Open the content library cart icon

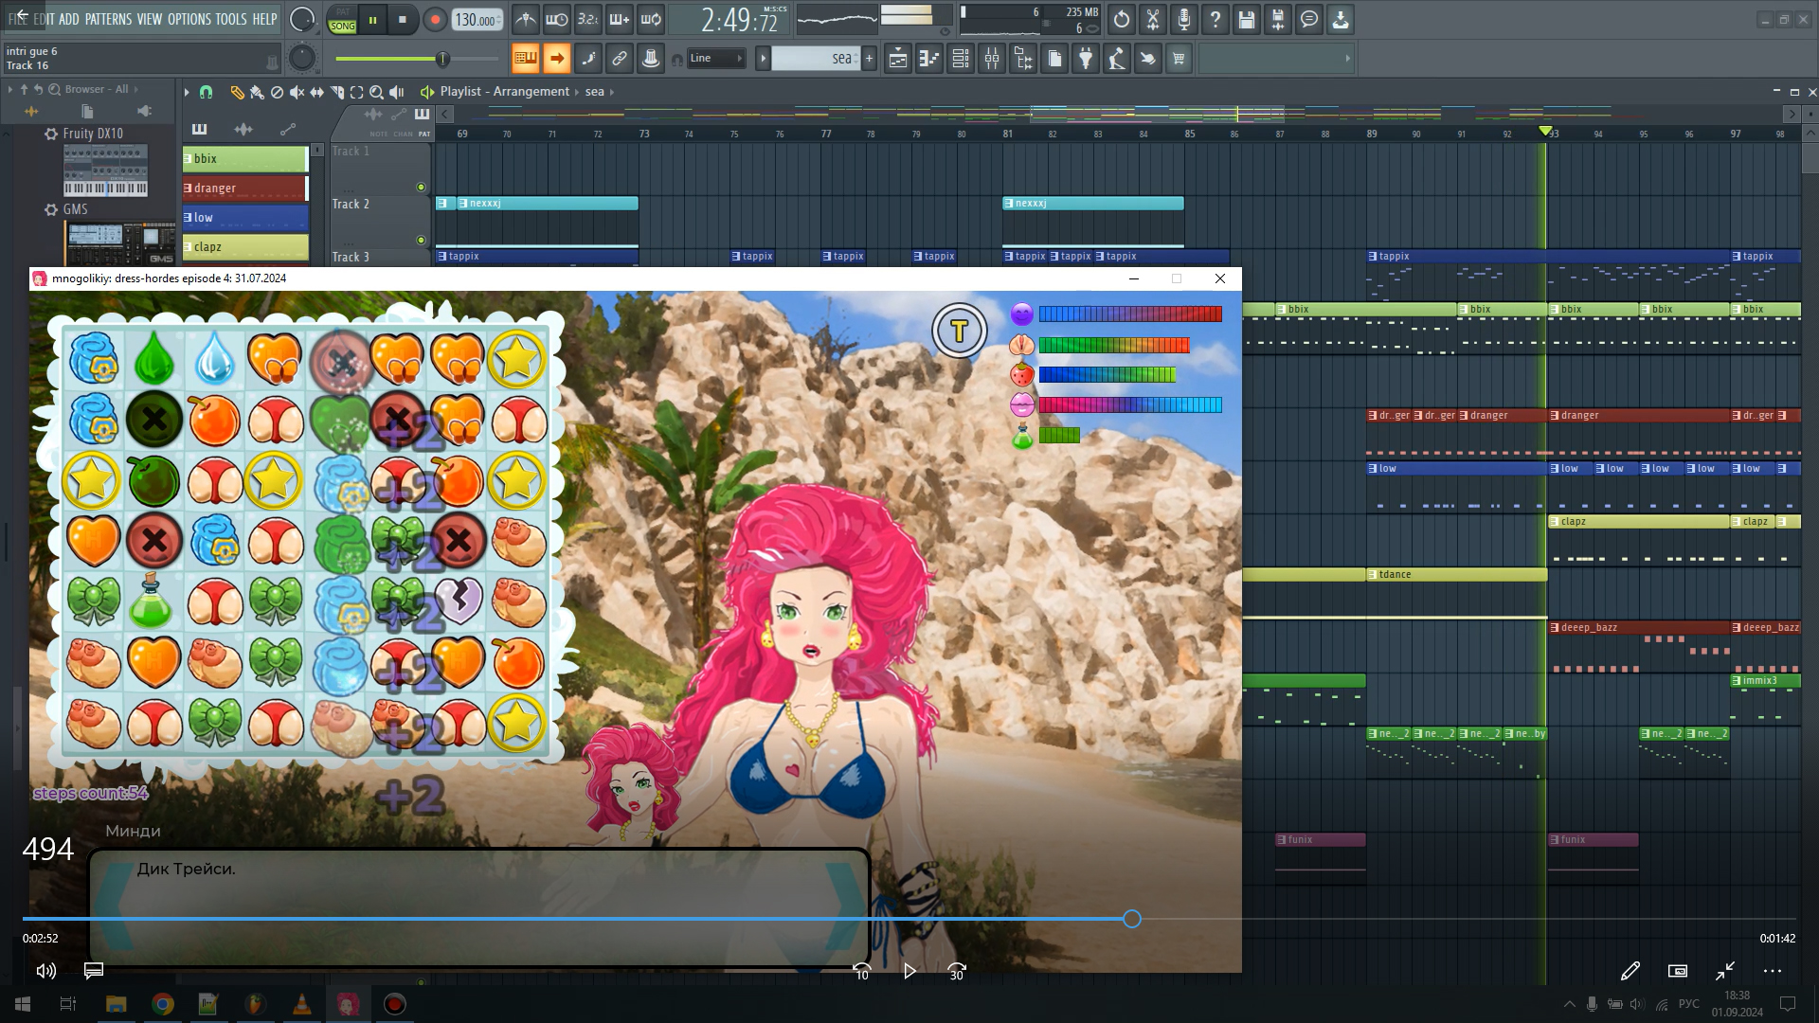coord(1180,59)
